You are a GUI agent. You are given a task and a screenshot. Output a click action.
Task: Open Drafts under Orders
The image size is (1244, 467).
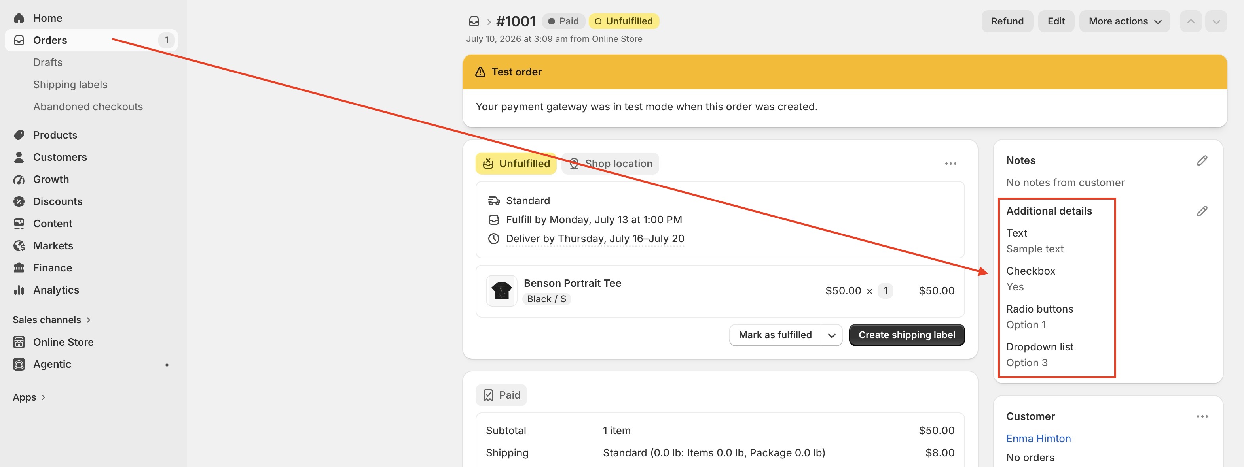click(48, 62)
